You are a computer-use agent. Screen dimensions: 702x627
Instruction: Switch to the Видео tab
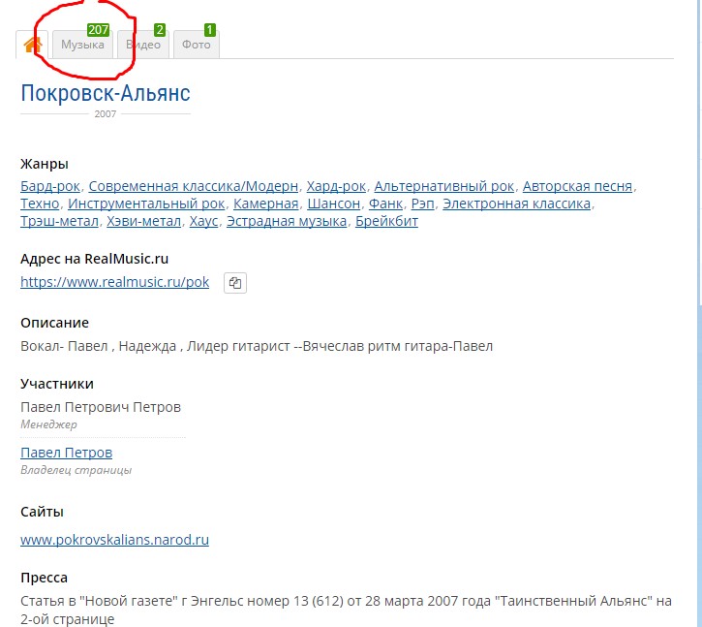coord(143,45)
